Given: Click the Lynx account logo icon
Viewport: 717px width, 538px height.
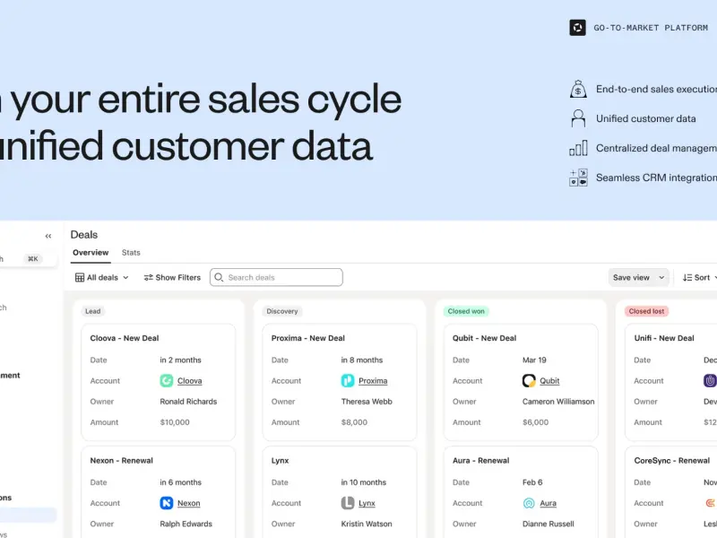Looking at the screenshot, I should [348, 503].
